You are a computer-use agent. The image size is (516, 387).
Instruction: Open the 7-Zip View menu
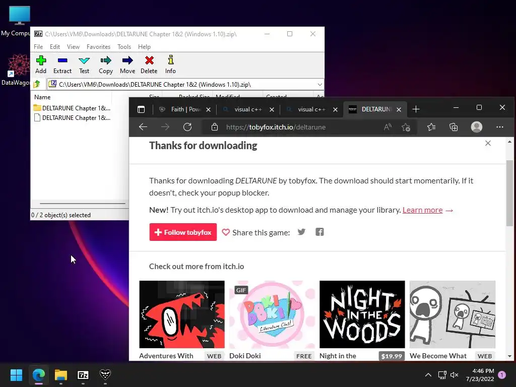tap(73, 47)
